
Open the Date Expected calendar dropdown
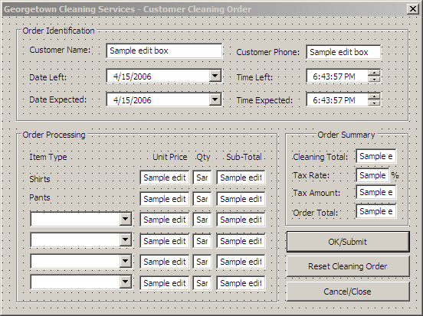tap(215, 100)
